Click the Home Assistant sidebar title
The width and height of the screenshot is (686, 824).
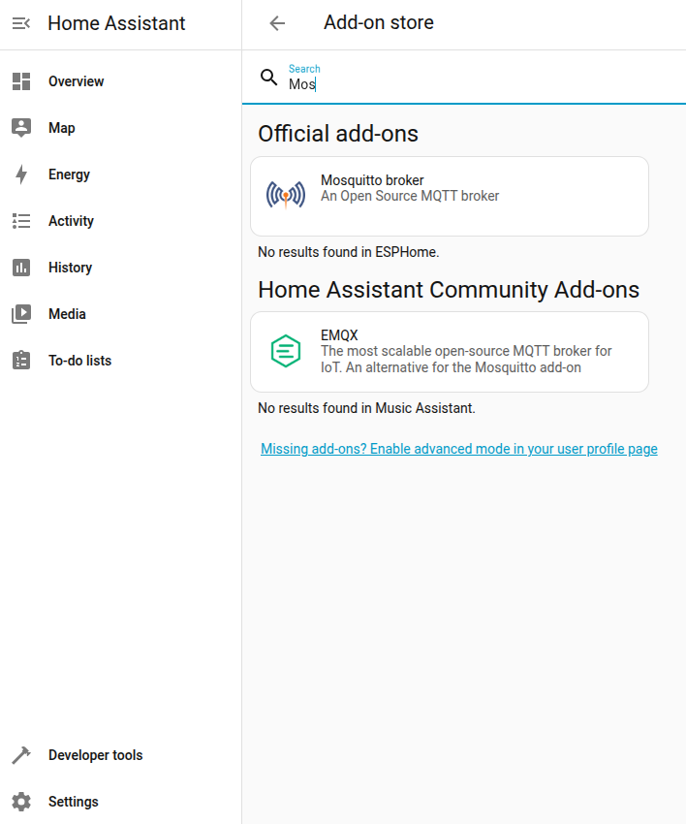click(116, 23)
